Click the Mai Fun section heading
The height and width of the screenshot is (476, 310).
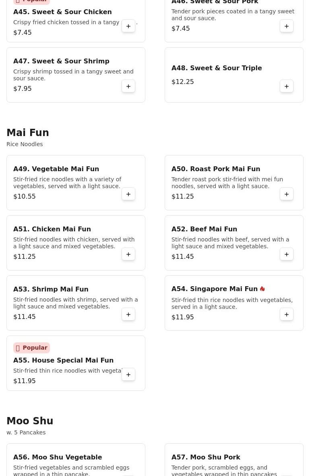pos(28,133)
